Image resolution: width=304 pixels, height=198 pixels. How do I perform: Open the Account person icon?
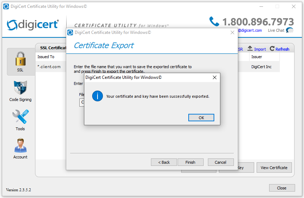(x=20, y=146)
